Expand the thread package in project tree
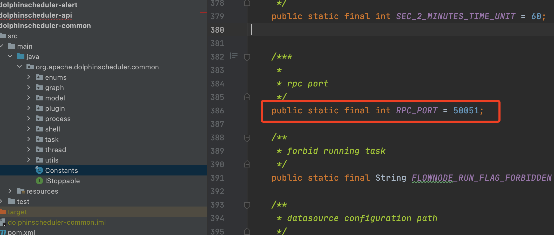This screenshot has width=554, height=235. point(29,149)
